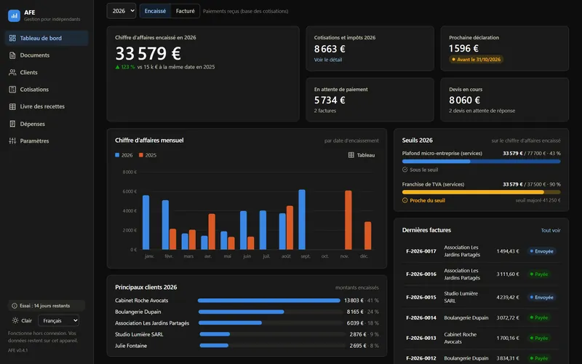
Task: Switch to the Facturé view
Action: 186,11
